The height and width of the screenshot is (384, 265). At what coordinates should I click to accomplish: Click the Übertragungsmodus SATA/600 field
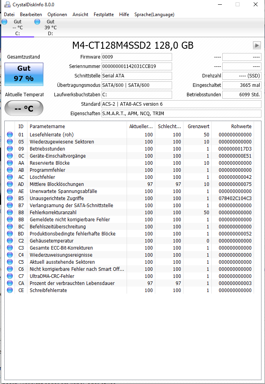(137, 85)
